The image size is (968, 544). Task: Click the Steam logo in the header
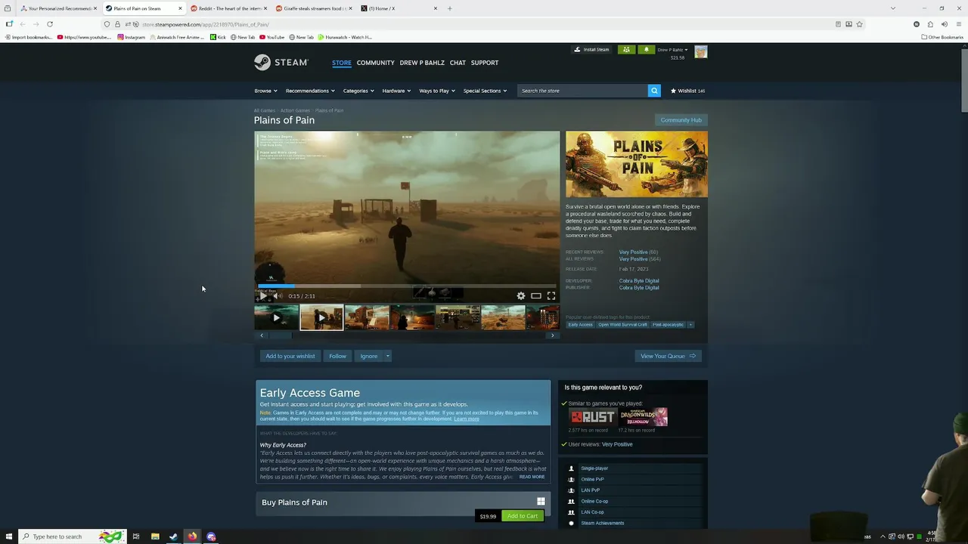[281, 62]
